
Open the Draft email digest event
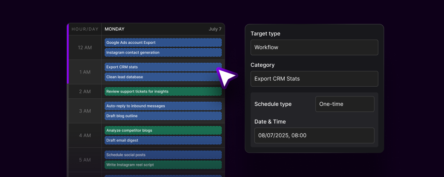[x=163, y=140]
